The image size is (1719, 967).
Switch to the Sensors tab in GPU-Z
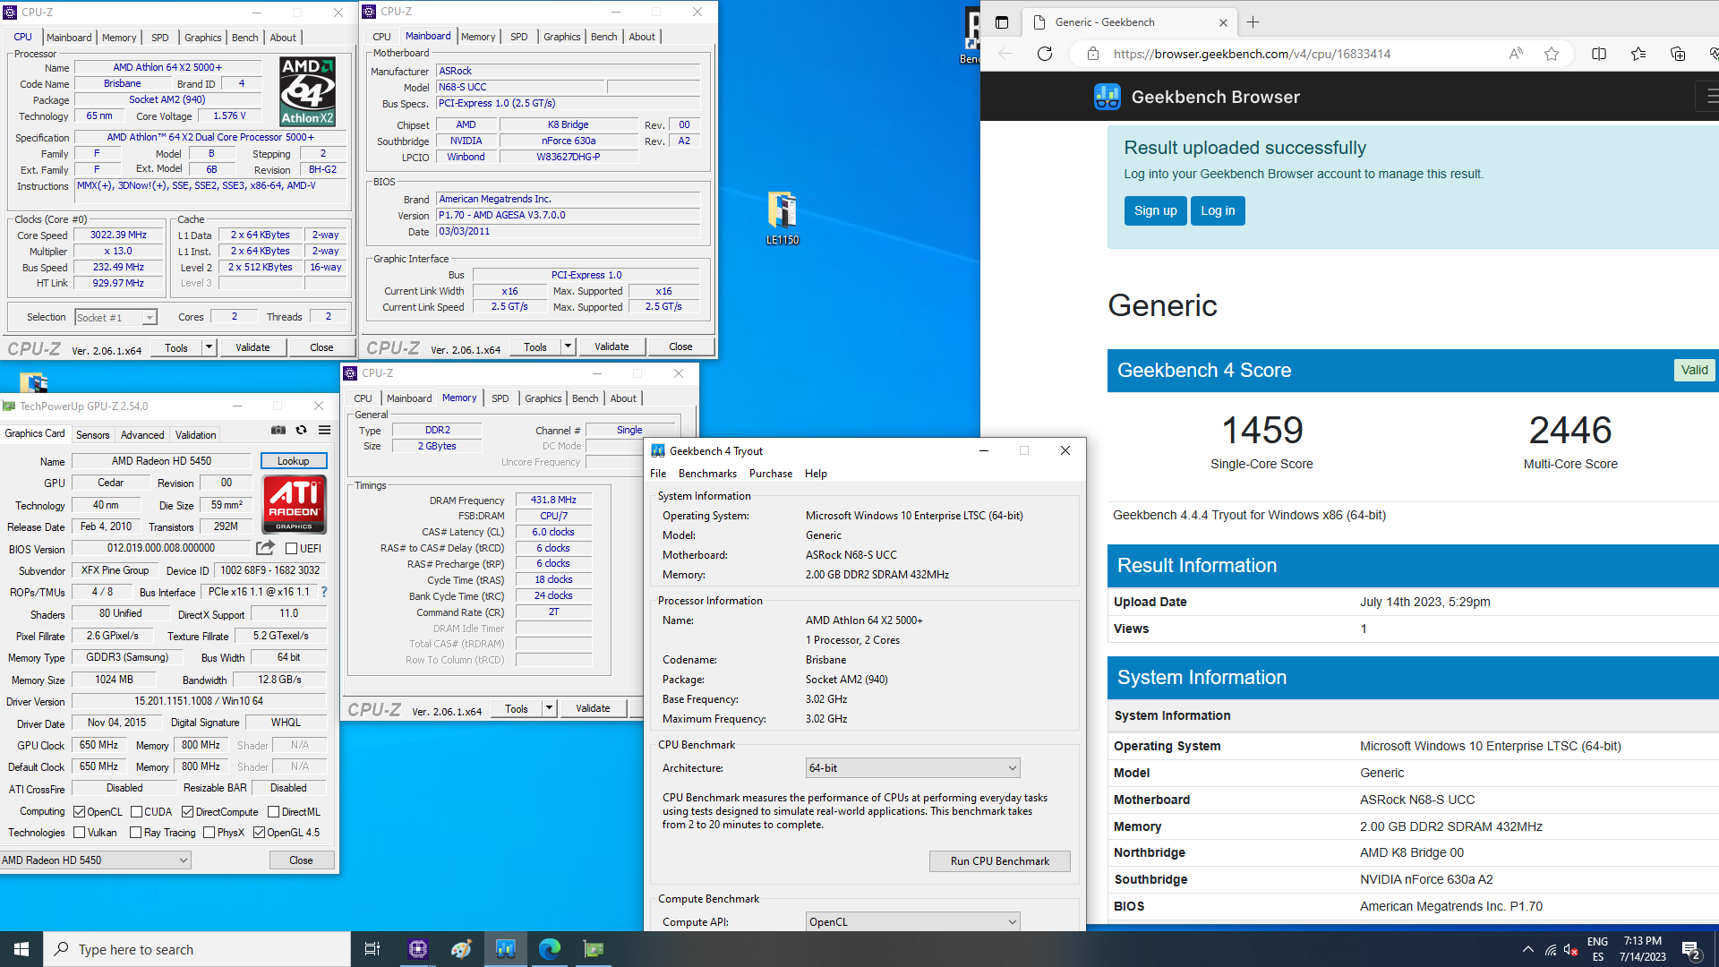pos(93,435)
